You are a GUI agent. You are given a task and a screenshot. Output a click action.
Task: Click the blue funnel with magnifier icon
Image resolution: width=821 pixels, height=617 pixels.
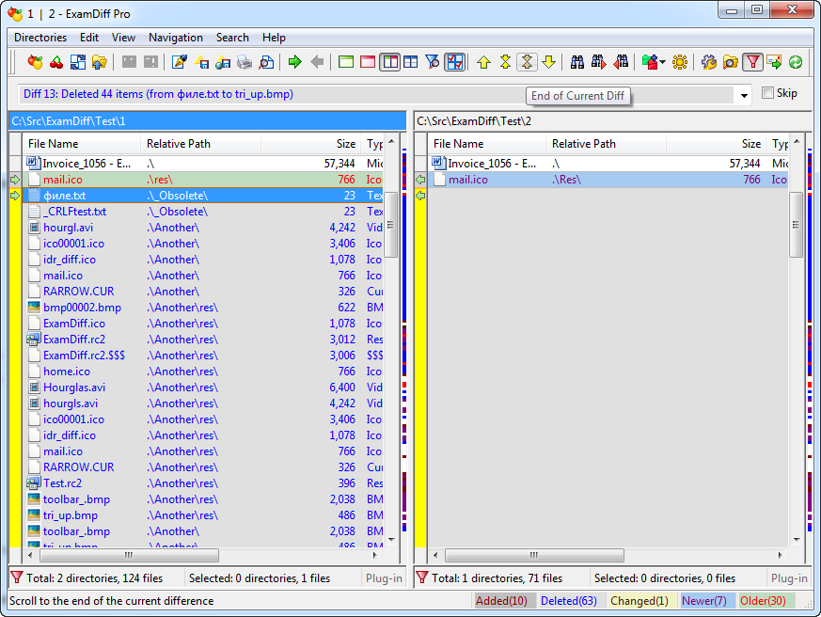(433, 62)
